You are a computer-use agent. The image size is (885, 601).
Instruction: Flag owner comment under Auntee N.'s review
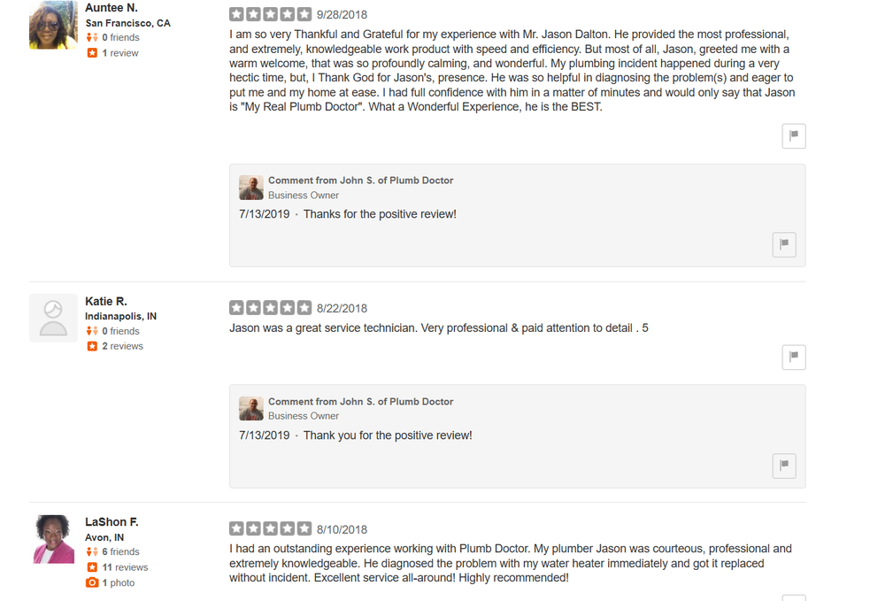(x=784, y=244)
